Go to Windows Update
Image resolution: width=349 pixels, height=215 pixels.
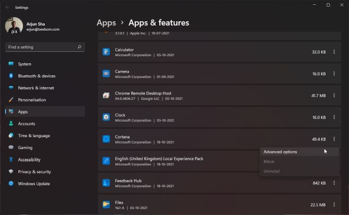coord(45,183)
